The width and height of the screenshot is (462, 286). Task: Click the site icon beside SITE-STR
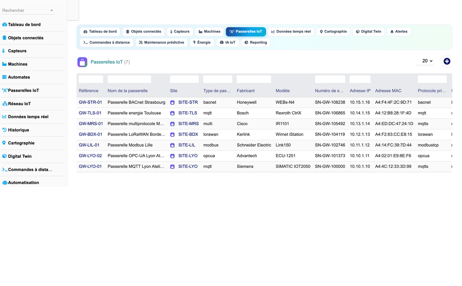tap(172, 102)
